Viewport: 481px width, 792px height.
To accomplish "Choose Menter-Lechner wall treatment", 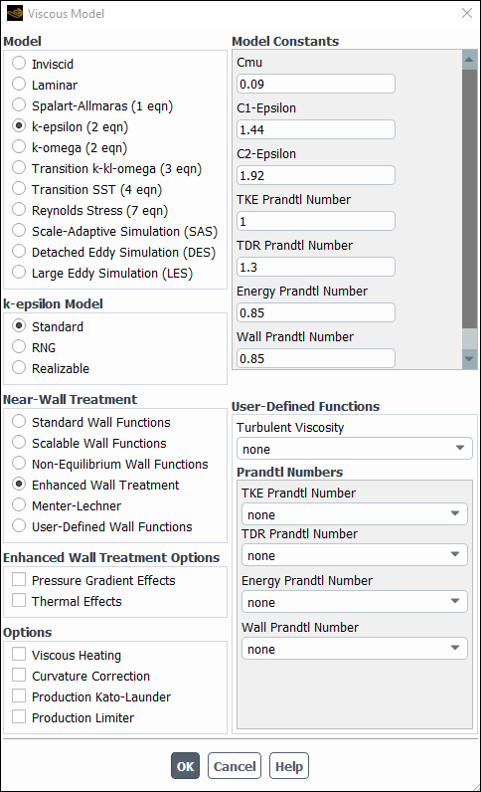I will [x=19, y=505].
